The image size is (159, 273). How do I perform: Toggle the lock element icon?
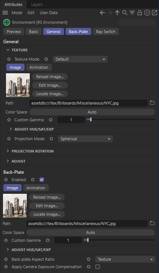[x=140, y=13]
